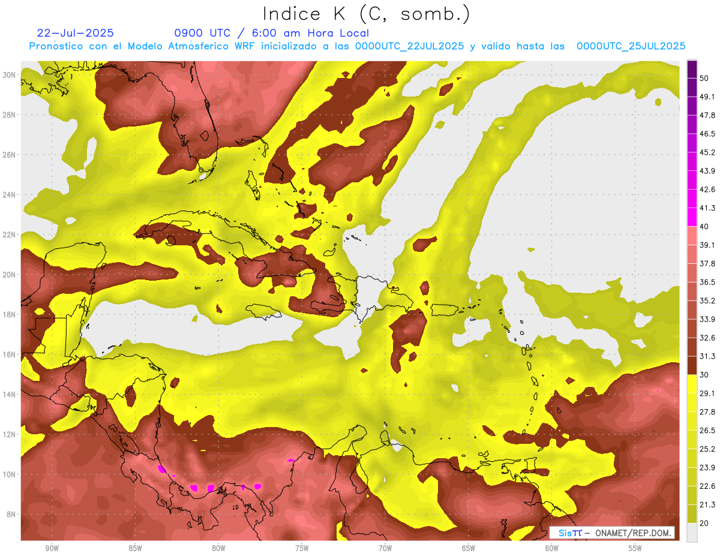
Task: Click the "23.9" value on the color scale
Action: click(708, 467)
